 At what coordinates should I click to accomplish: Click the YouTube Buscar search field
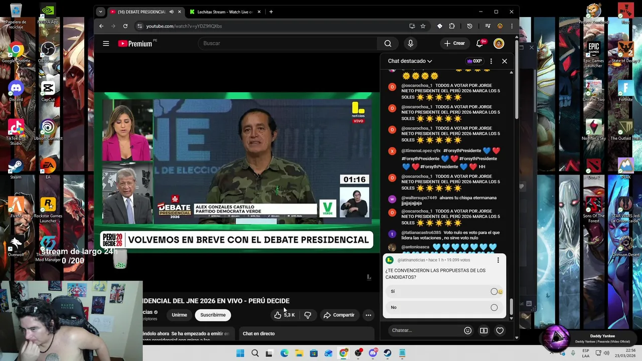(287, 44)
